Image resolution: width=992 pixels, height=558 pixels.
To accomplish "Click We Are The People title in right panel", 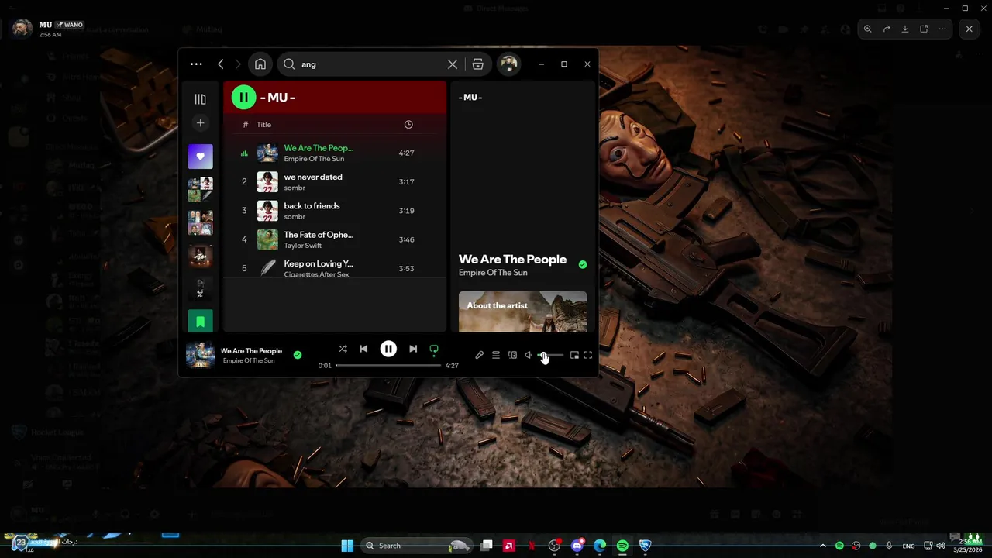I will pyautogui.click(x=512, y=260).
